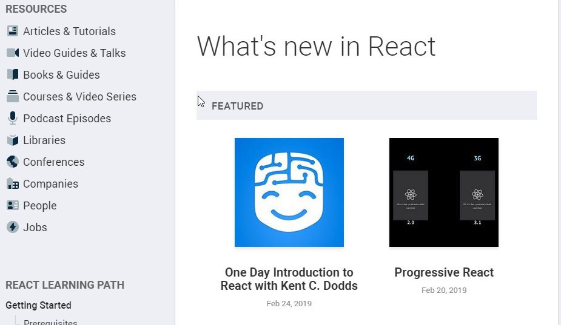Click the Video Guides camera icon
Viewport: 561px width, 325px height.
[13, 53]
